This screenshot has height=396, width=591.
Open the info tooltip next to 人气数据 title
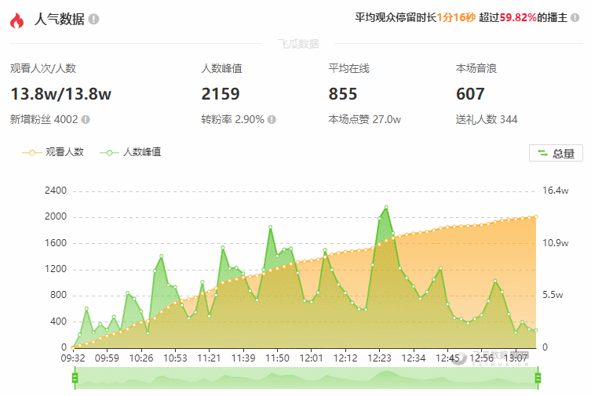pos(94,19)
